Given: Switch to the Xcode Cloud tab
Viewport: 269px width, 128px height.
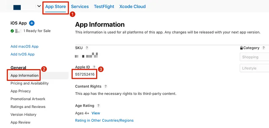Looking at the screenshot, I should 132,7.
